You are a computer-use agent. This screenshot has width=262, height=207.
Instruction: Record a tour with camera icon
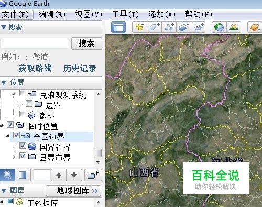(198, 27)
